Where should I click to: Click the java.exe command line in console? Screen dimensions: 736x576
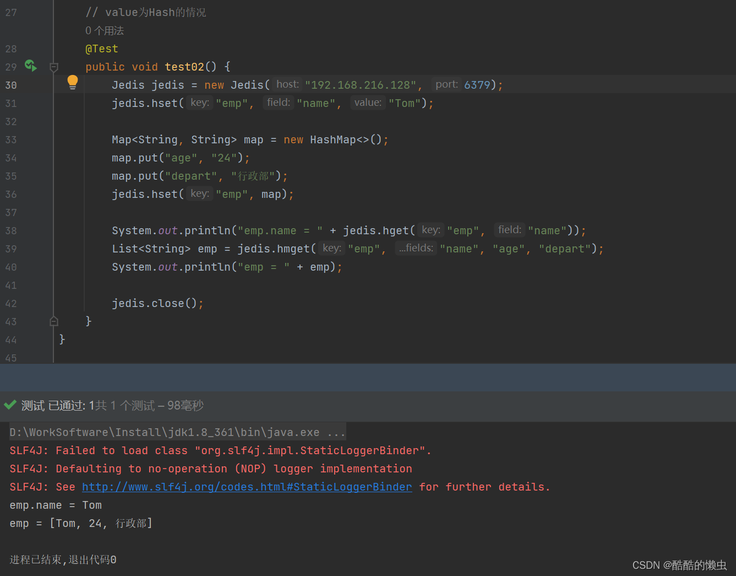[x=177, y=432]
